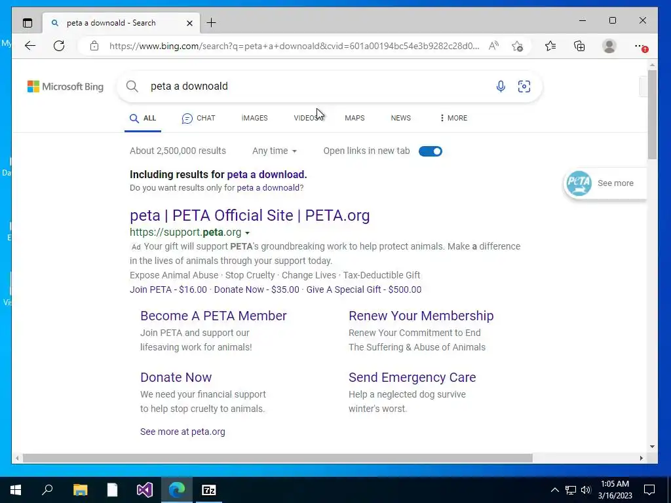Open the Any time filter dropdown
671x503 pixels.
275,151
